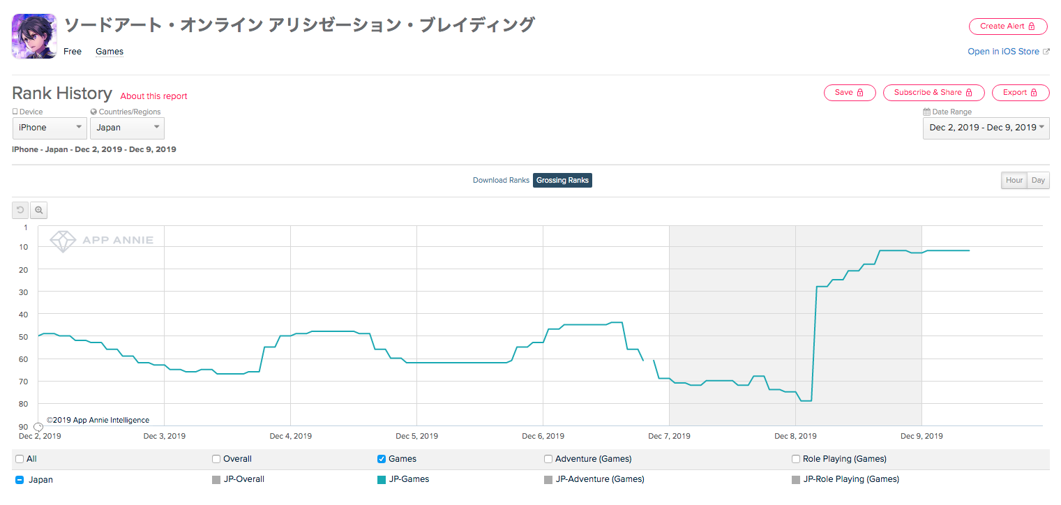
Task: Open the Japan countries dropdown
Action: click(x=127, y=128)
